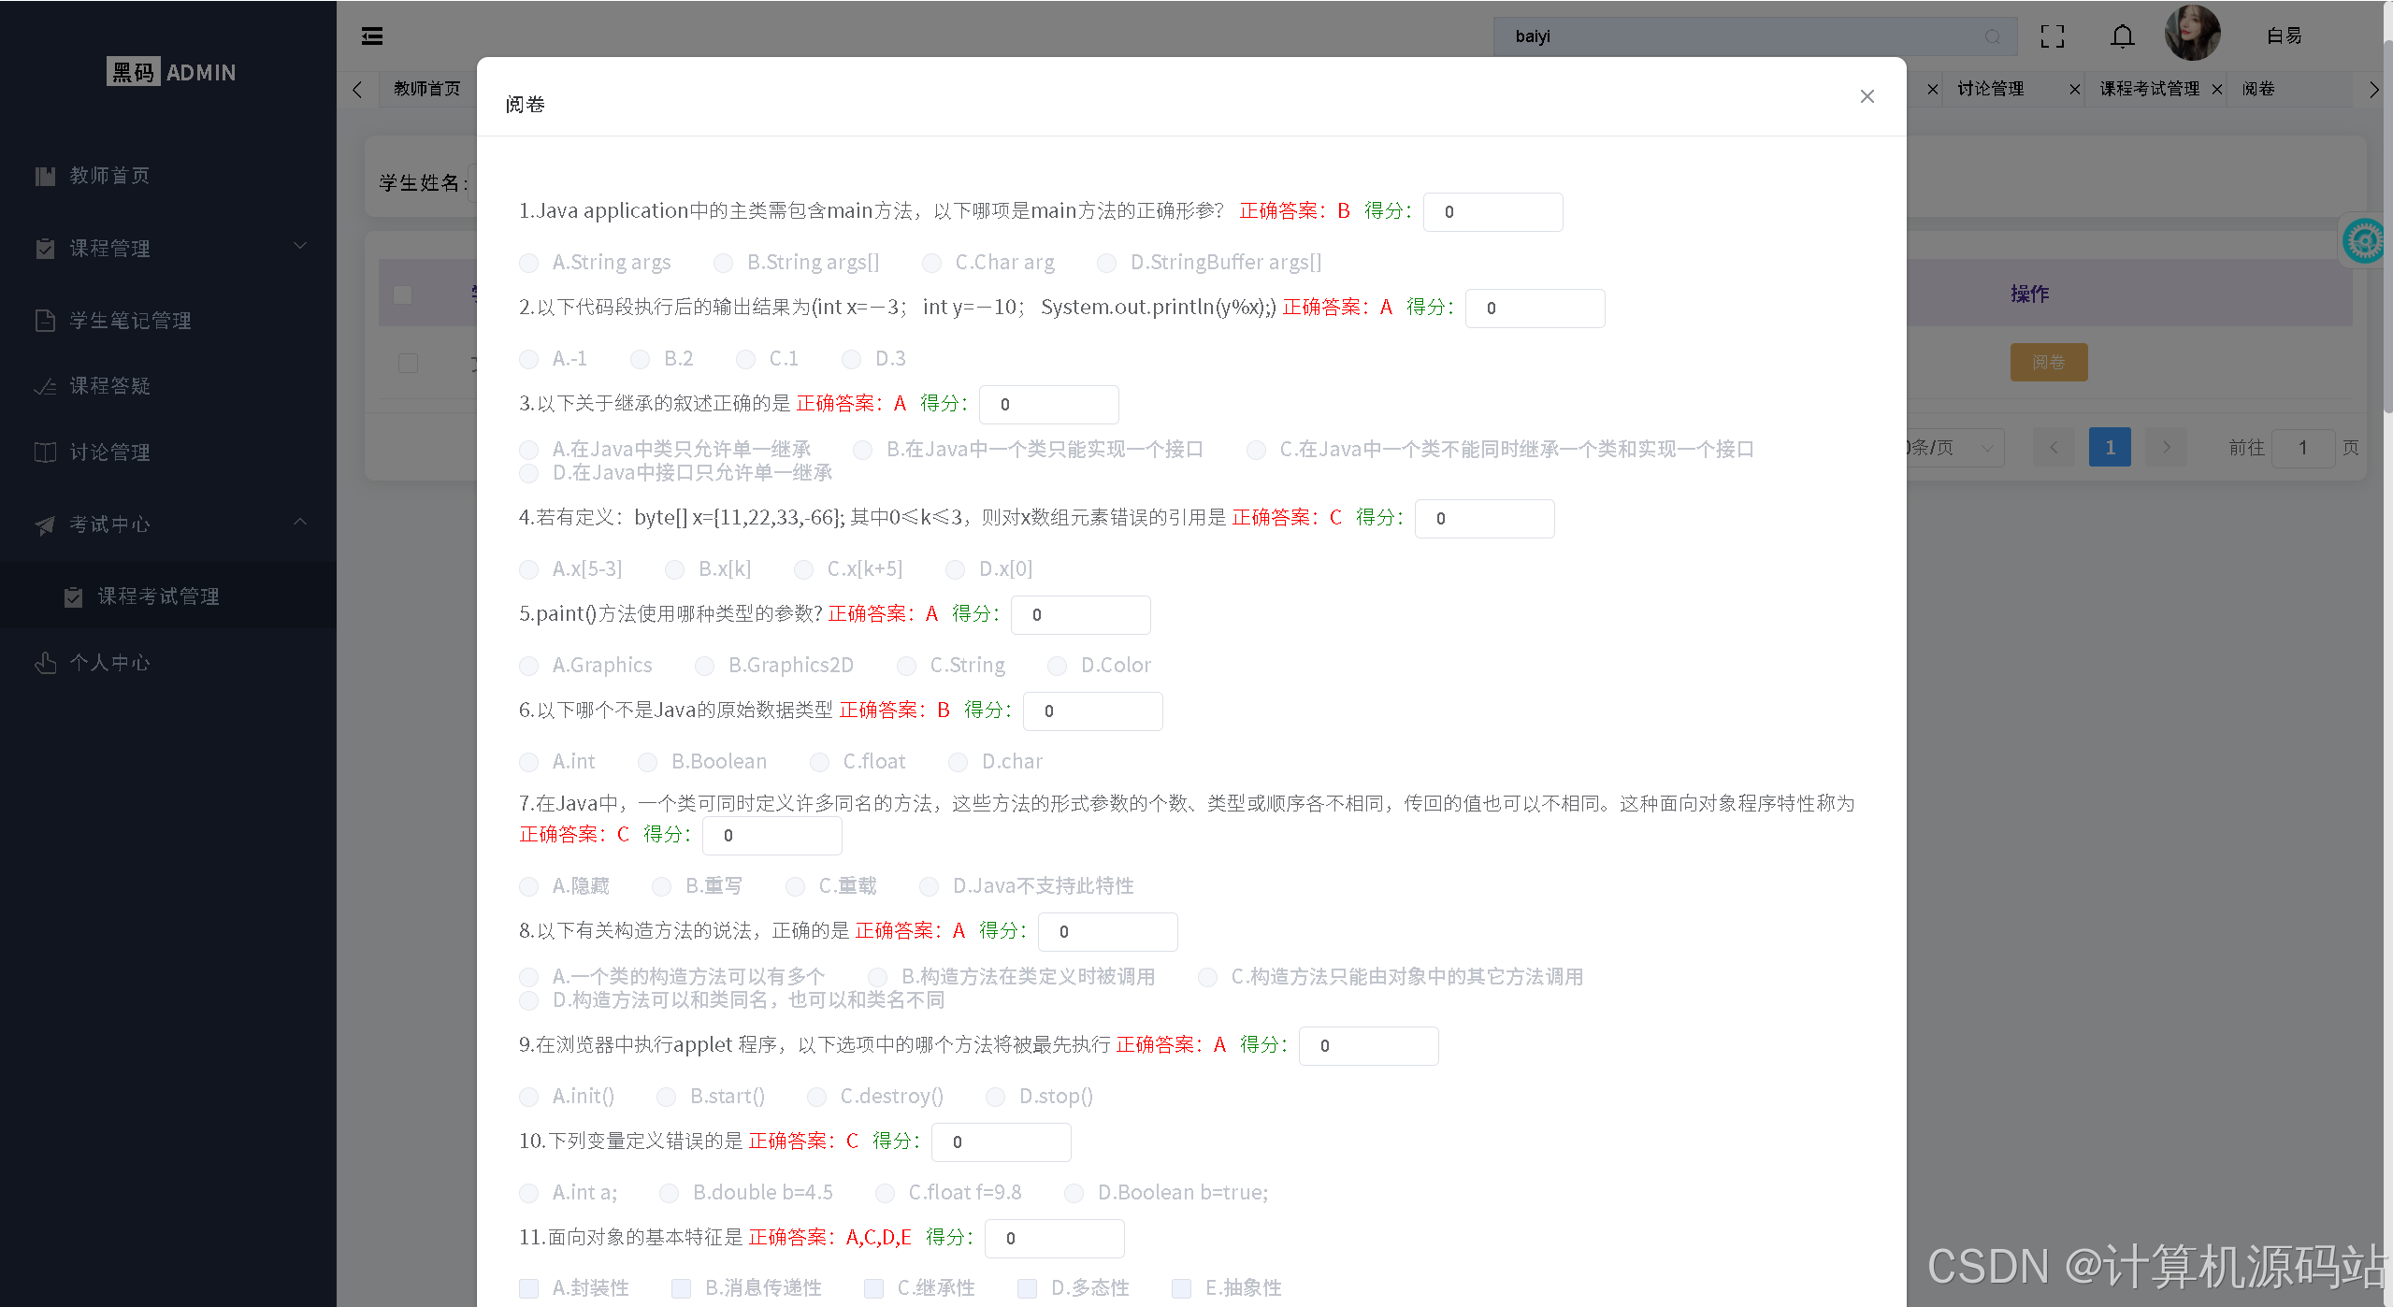Check the A.封装性 checkbox in question 11
Screen dimensions: 2393x1307
528,1287
